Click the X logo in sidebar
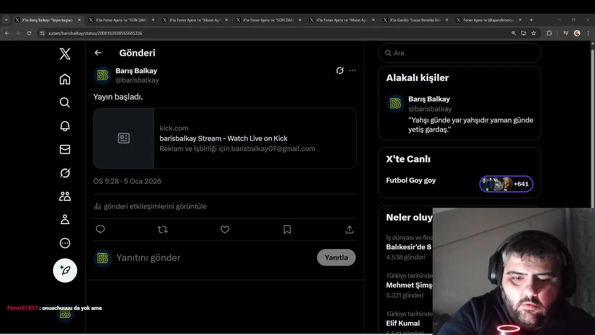The image size is (595, 335). [65, 54]
